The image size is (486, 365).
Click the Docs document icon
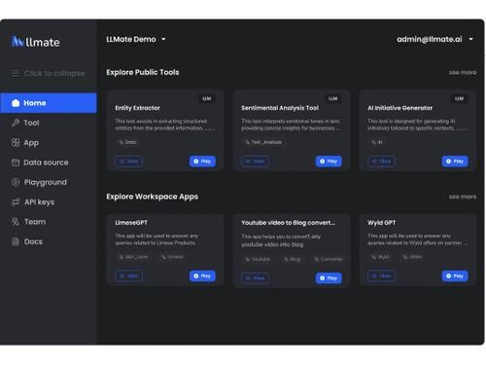click(16, 241)
